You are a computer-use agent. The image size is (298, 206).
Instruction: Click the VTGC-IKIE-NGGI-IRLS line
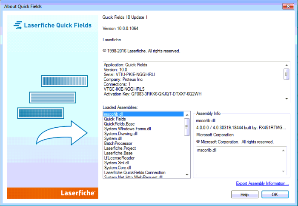click(x=124, y=89)
